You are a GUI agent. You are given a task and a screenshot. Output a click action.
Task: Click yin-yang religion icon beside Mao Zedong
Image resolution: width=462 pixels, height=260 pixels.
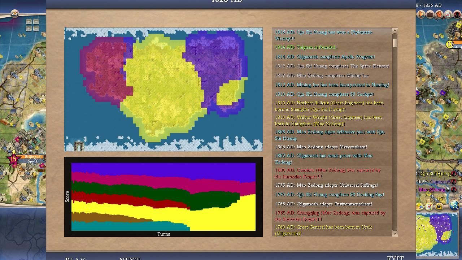448,190
